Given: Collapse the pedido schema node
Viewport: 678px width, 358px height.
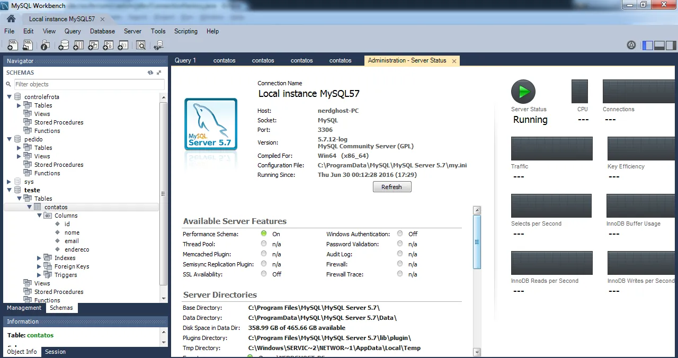Looking at the screenshot, I should (x=9, y=139).
